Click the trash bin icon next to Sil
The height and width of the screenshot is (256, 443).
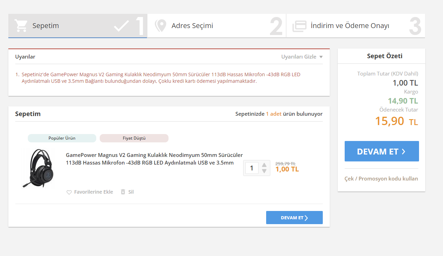(x=123, y=192)
